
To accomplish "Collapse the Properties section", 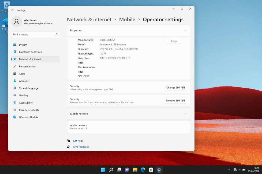I will 185,30.
